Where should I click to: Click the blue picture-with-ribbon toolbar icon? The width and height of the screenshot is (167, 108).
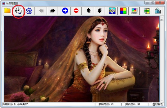pos(113,11)
